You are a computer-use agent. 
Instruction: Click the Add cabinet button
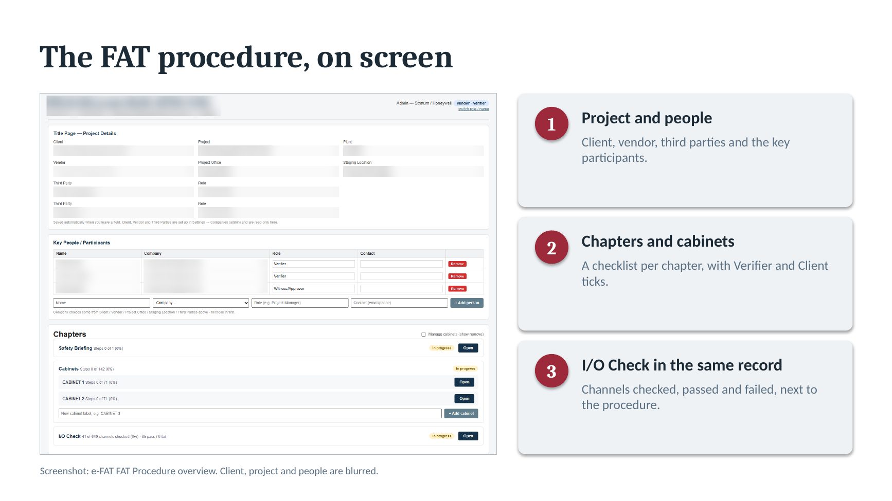point(461,414)
